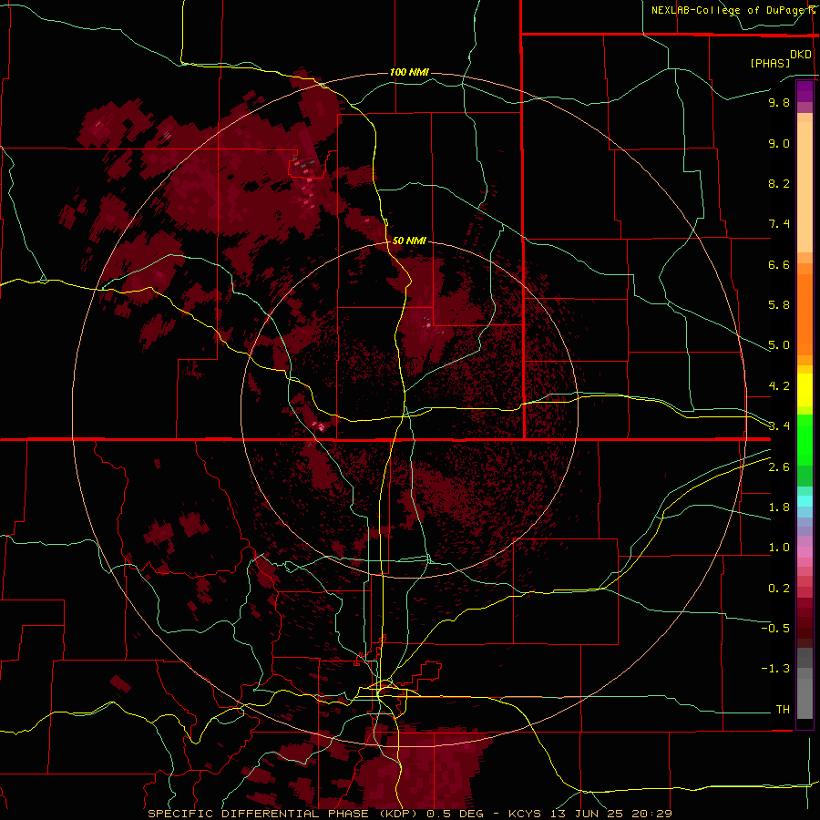Click the "100 NMI" range ring label
Viewport: 820px width, 820px height.
coord(409,72)
